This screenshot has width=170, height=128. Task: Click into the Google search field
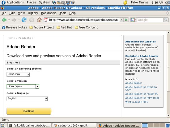pos(150,20)
